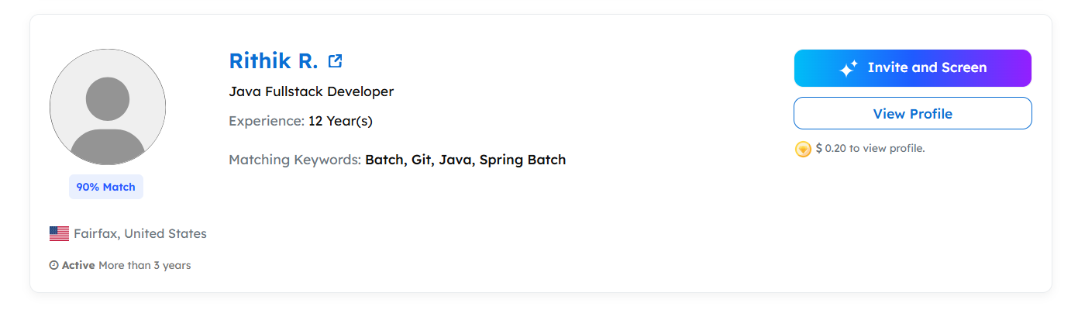Click the sparkle icon on Invite and Screen

click(849, 69)
